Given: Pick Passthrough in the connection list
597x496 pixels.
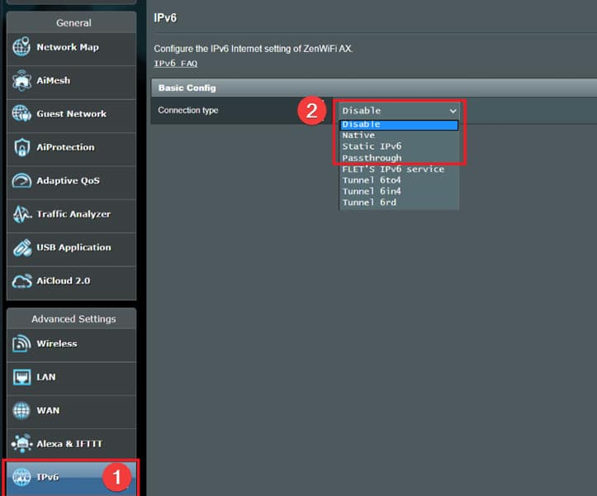Looking at the screenshot, I should coord(372,158).
